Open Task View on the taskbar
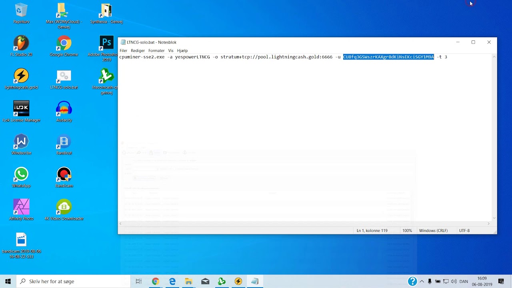This screenshot has width=512, height=288. click(138, 282)
